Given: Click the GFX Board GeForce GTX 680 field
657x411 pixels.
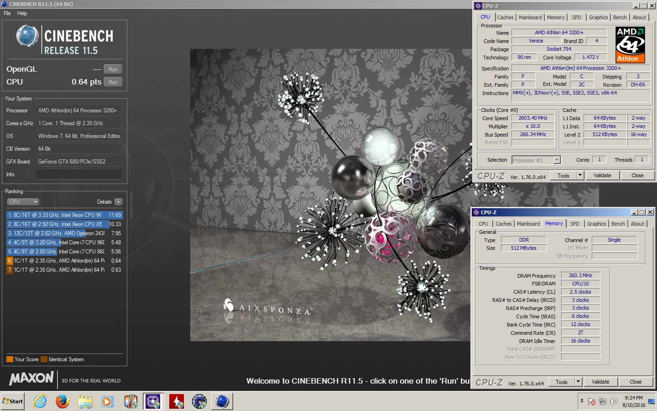Looking at the screenshot, I should tap(79, 162).
